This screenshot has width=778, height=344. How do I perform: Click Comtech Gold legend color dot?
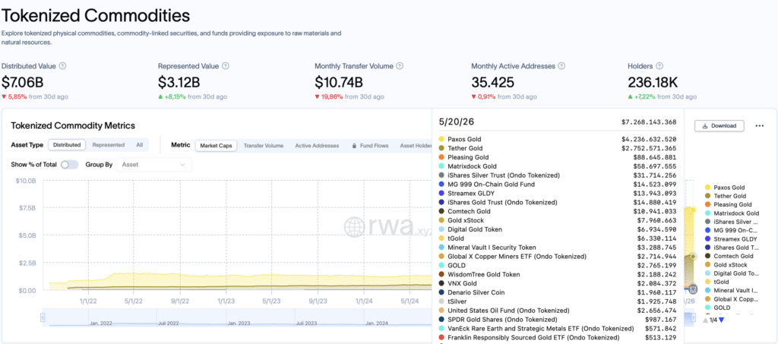(707, 256)
